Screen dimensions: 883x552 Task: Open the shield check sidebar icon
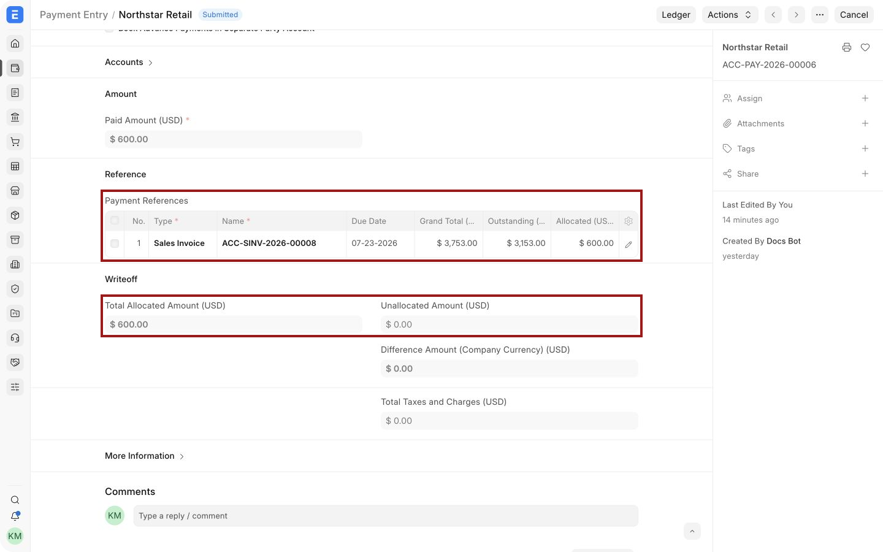click(x=15, y=289)
